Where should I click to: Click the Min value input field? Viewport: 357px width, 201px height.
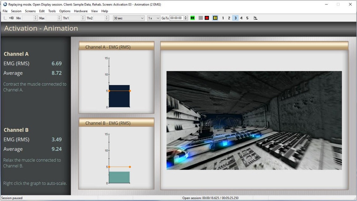[28, 18]
